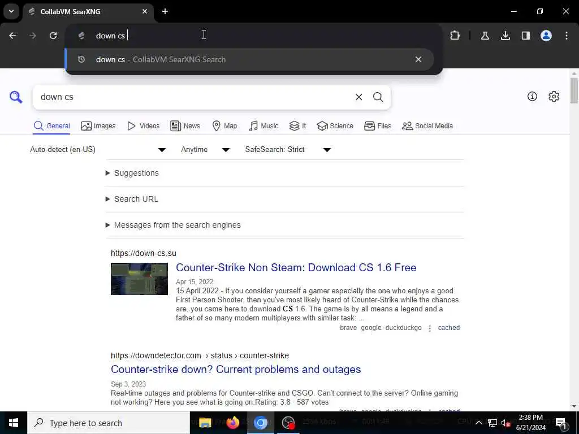Open Chrome Labs flask icon
This screenshot has height=434, width=579.
click(x=485, y=36)
